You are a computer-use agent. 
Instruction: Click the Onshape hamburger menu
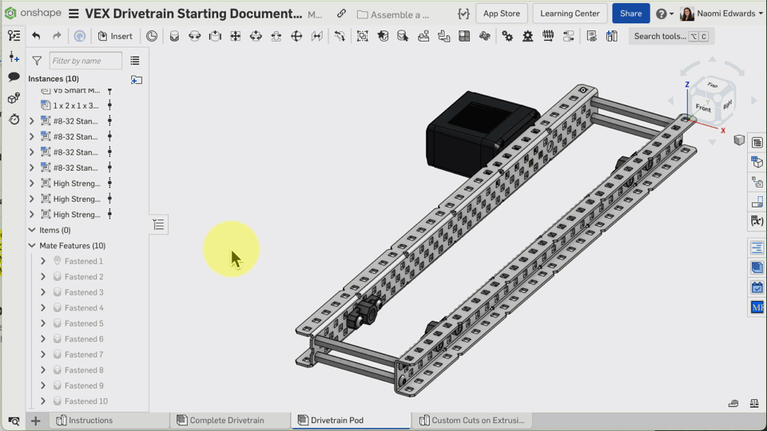(x=74, y=14)
